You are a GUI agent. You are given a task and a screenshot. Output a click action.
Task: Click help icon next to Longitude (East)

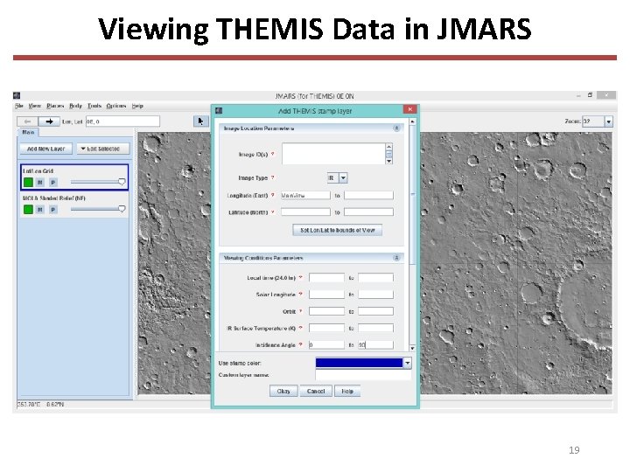pos(273,195)
